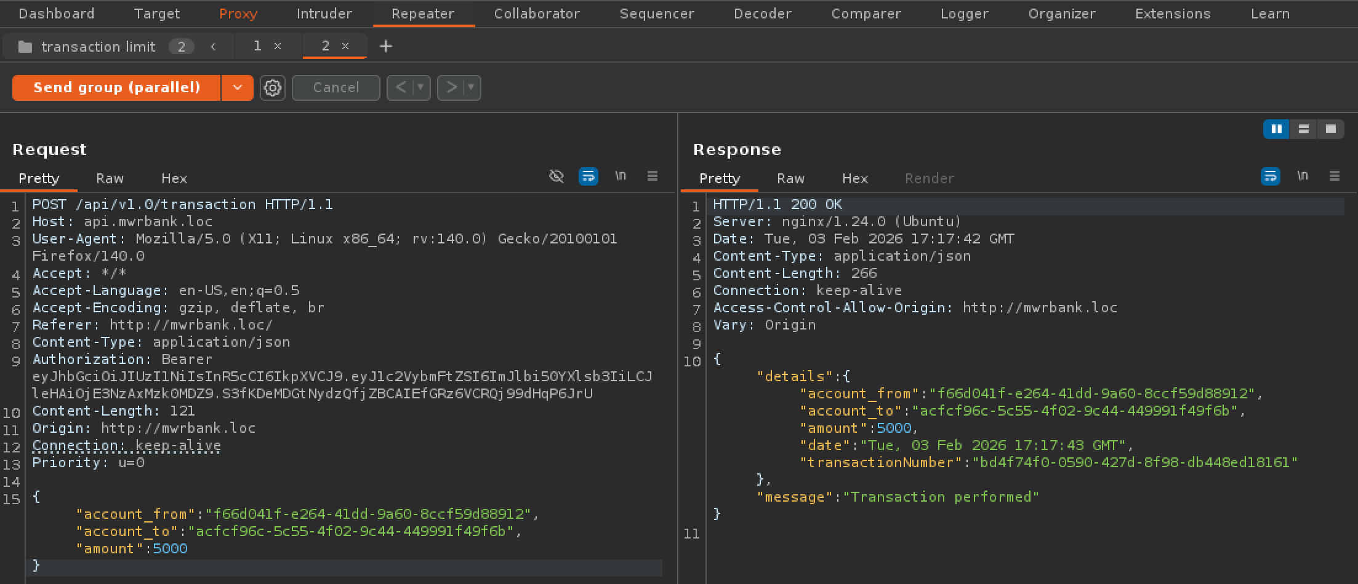The height and width of the screenshot is (584, 1358).
Task: Click the amount value 5000 in request body
Action: (170, 548)
